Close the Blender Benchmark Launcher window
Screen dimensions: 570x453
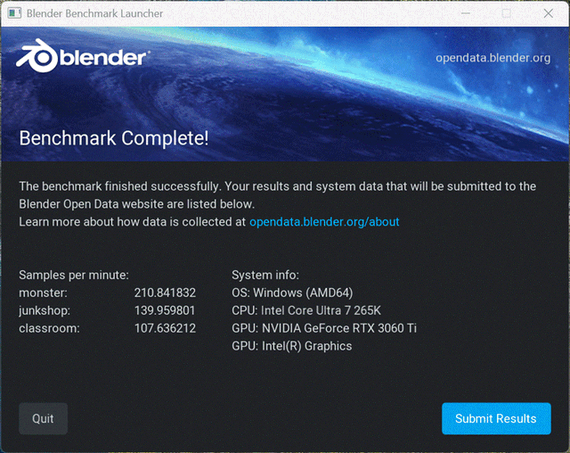coord(549,13)
